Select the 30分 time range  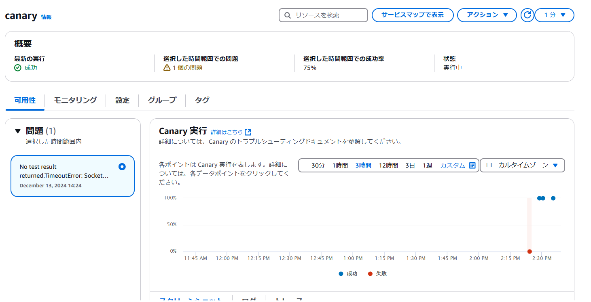pyautogui.click(x=318, y=166)
